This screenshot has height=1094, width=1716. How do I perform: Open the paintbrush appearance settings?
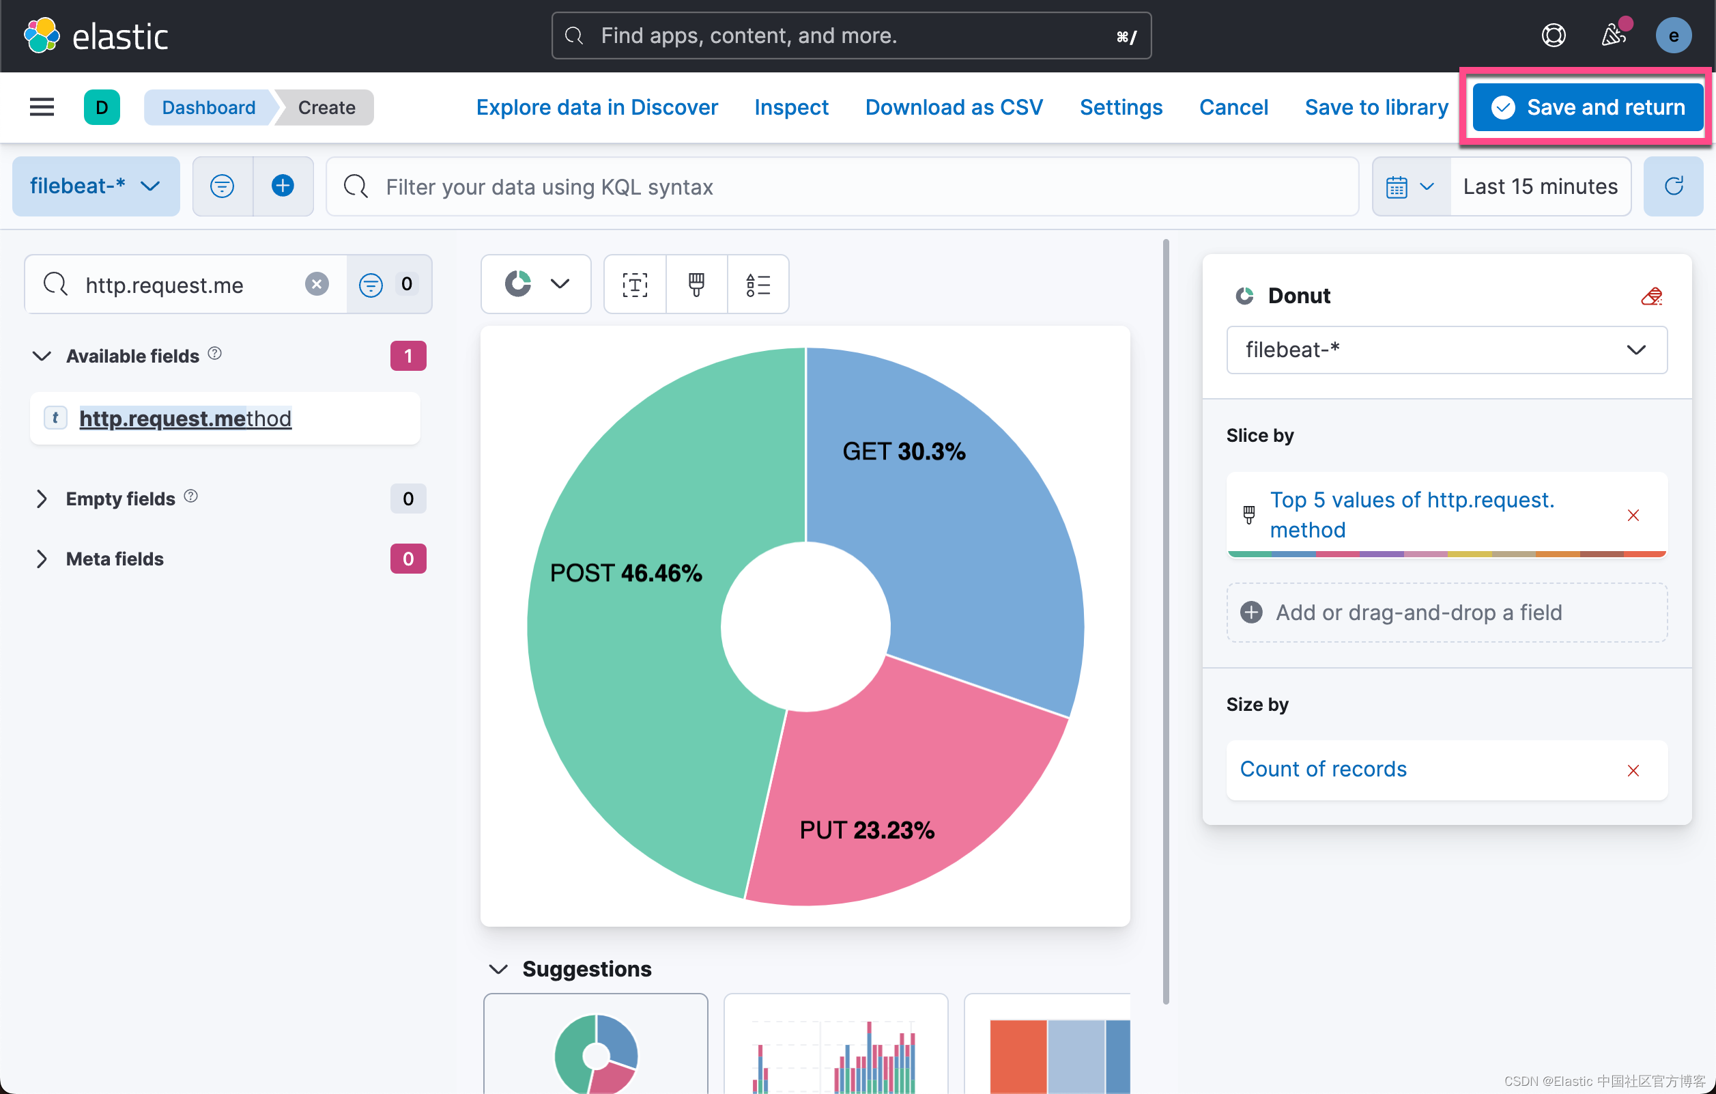[x=696, y=284]
